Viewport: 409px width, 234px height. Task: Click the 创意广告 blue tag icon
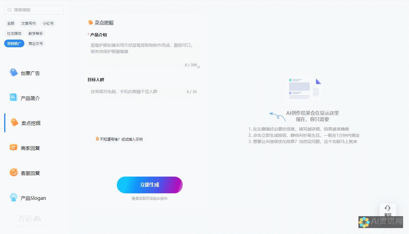pyautogui.click(x=14, y=73)
